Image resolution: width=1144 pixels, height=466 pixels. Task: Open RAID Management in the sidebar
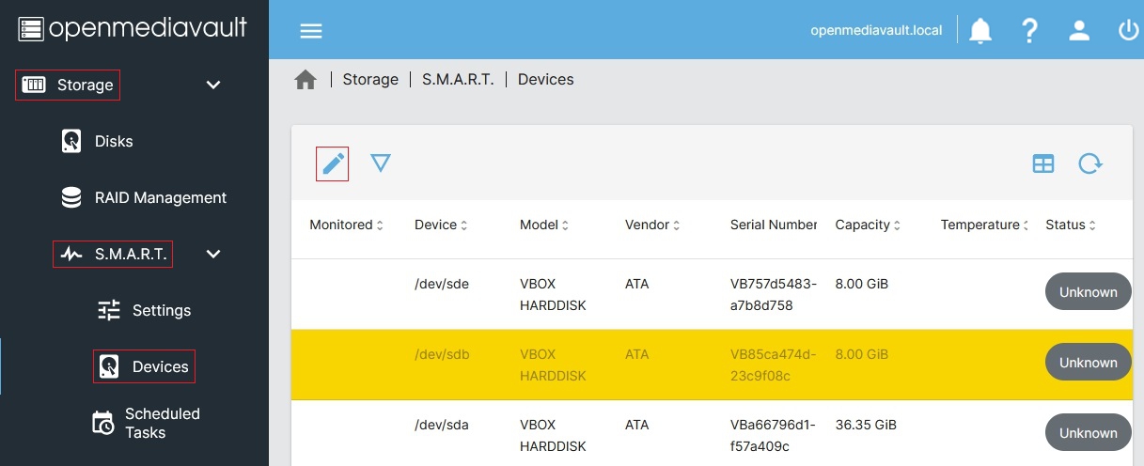[x=160, y=197]
